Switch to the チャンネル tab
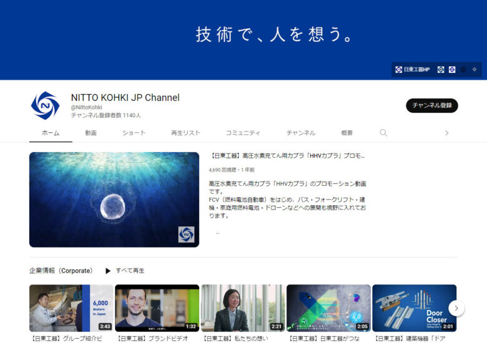The height and width of the screenshot is (343, 487). [x=301, y=133]
